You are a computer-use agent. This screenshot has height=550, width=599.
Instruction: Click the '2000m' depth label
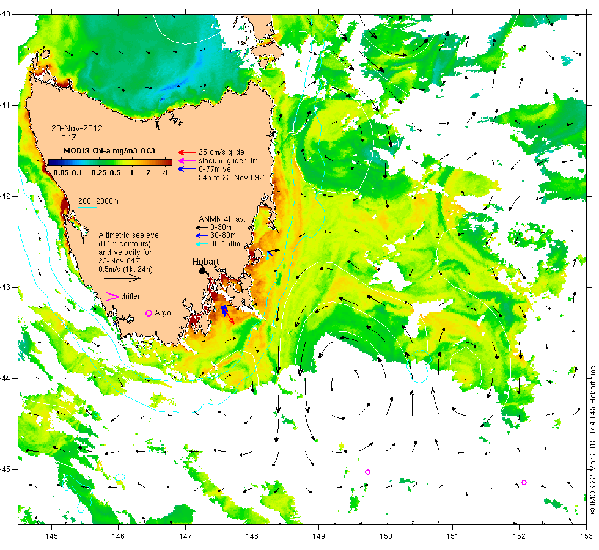click(x=107, y=201)
